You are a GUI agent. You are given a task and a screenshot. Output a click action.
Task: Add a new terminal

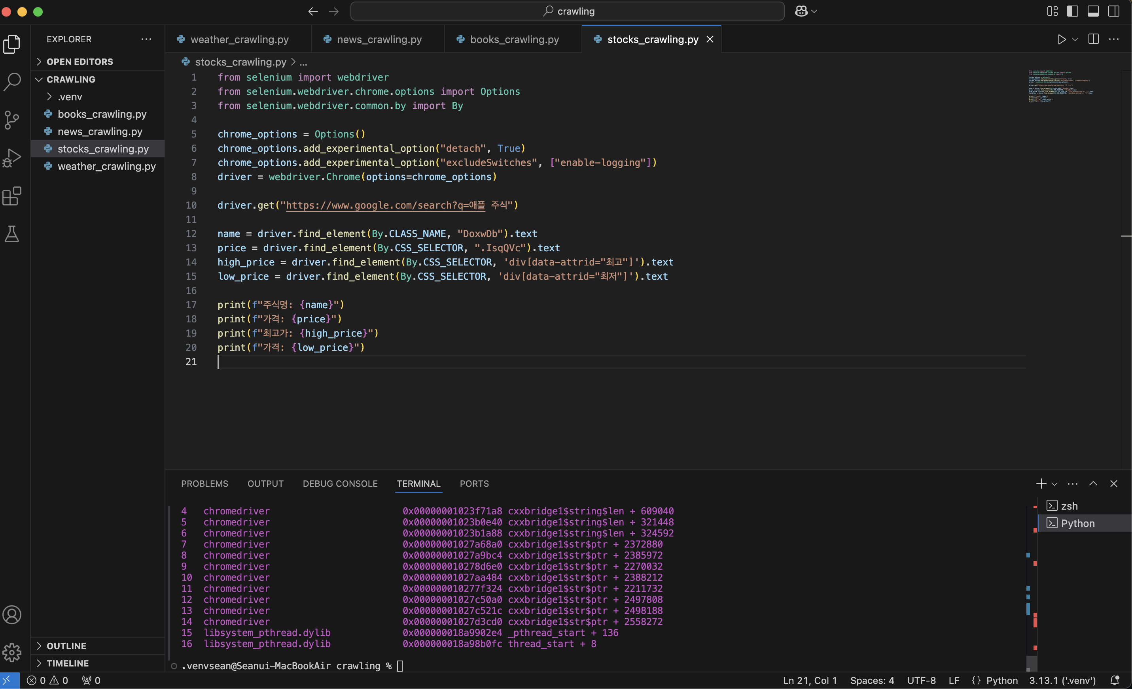click(x=1041, y=483)
